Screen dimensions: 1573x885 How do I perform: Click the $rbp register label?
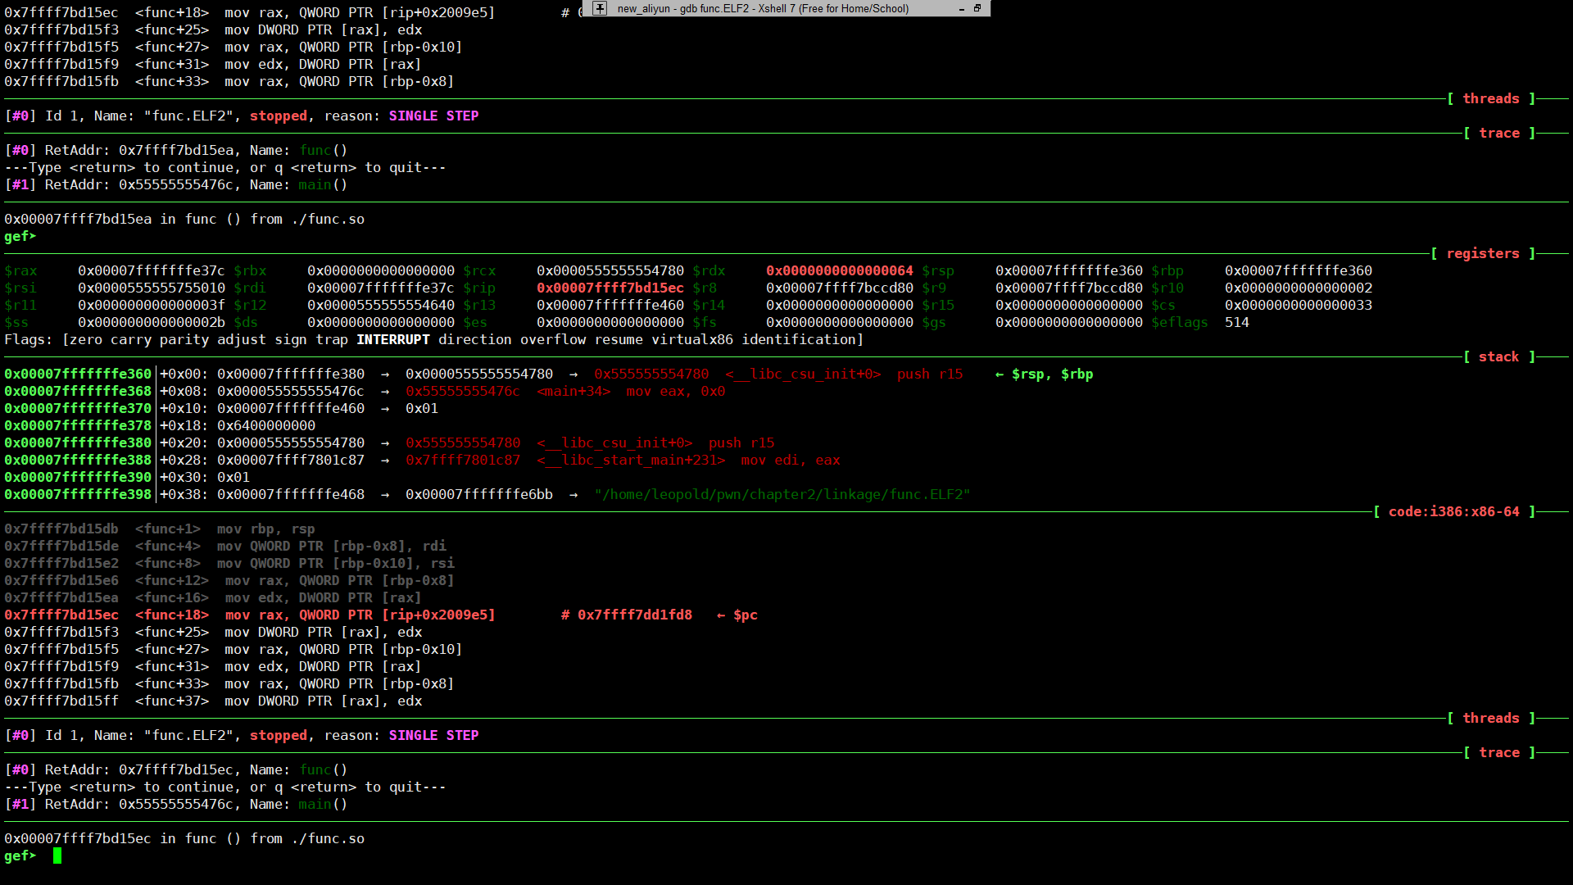(1167, 270)
